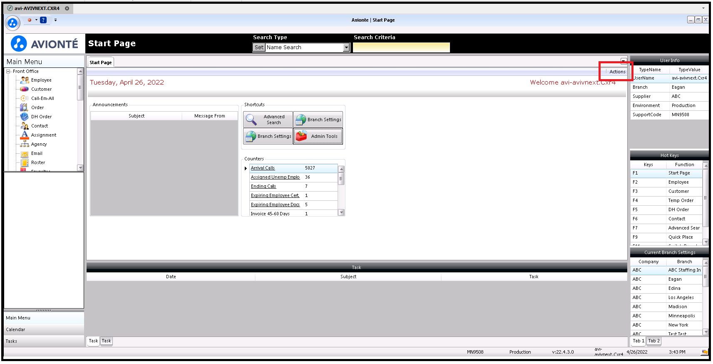Click the chat messages icon in status bar

click(705, 352)
